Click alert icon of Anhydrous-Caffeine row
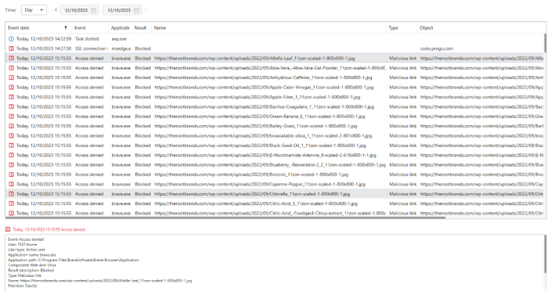548x291 pixels. click(x=11, y=77)
